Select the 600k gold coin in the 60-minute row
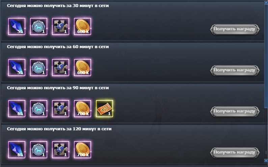268x167 pixels. pyautogui.click(x=82, y=67)
